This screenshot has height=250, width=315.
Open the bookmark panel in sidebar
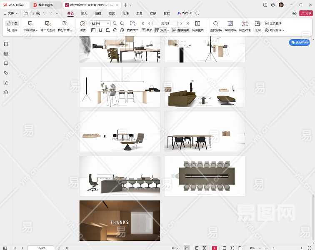tap(6, 44)
